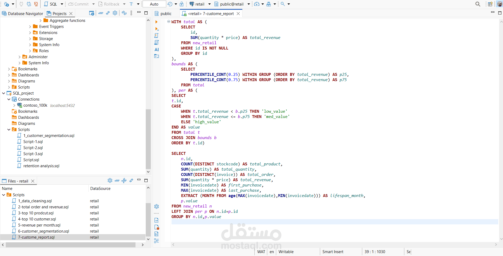This screenshot has height=256, width=503.
Task: Open the SQL editor dropdown arrow
Action: (x=62, y=4)
